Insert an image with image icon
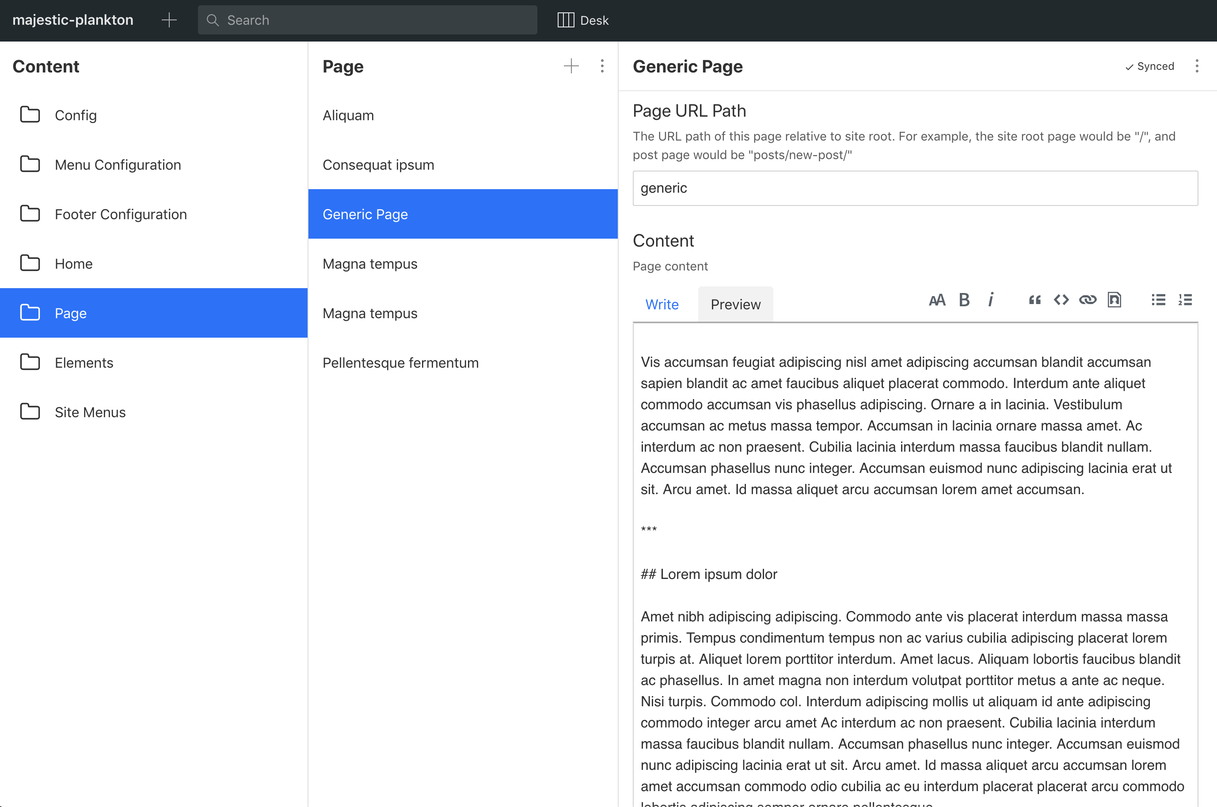1217x807 pixels. (x=1114, y=300)
